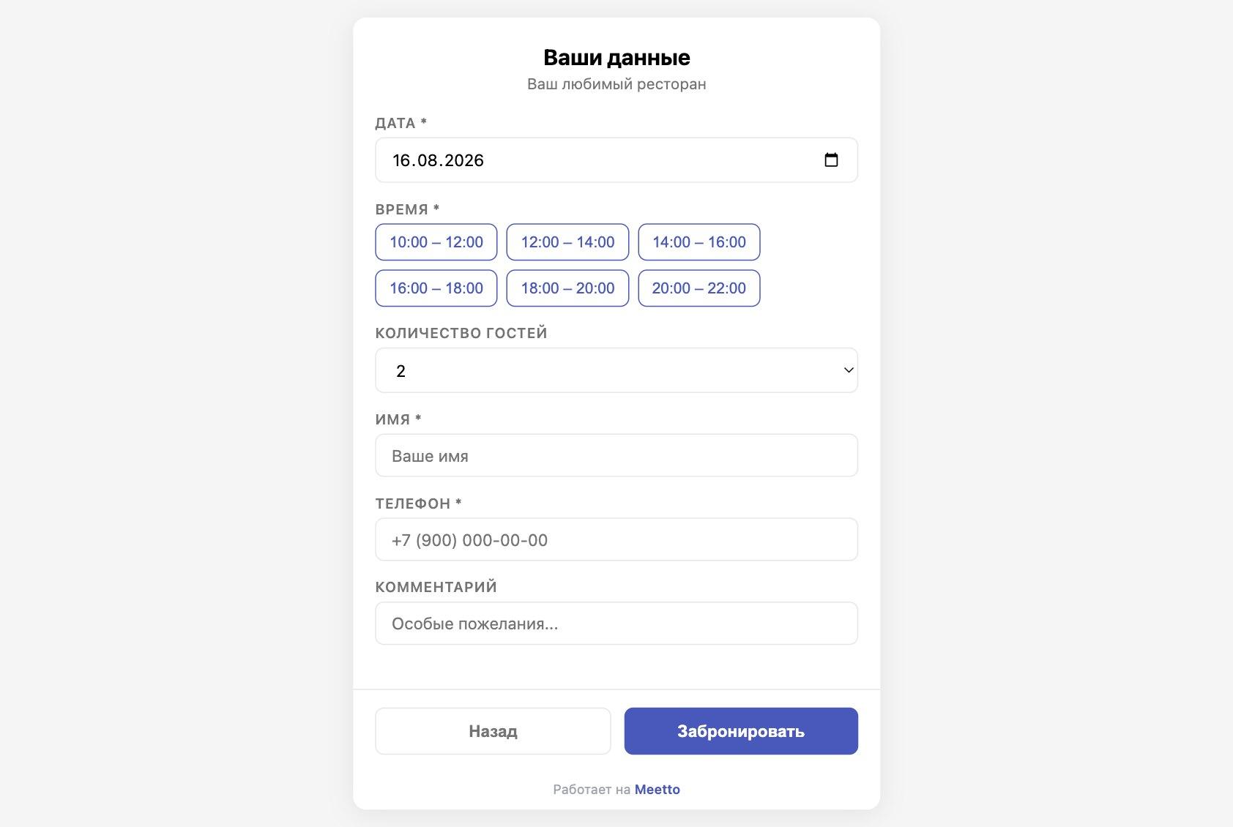The height and width of the screenshot is (827, 1233).
Task: Focus the 'Ваше имя' name field
Action: (616, 456)
